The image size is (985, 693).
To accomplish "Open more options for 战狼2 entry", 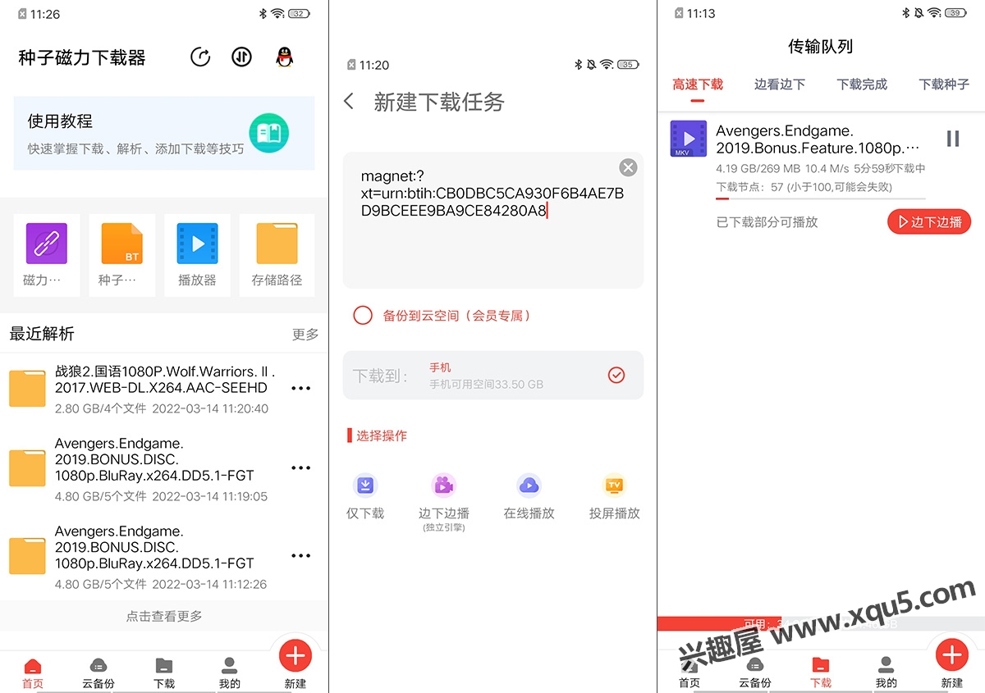I will (301, 389).
